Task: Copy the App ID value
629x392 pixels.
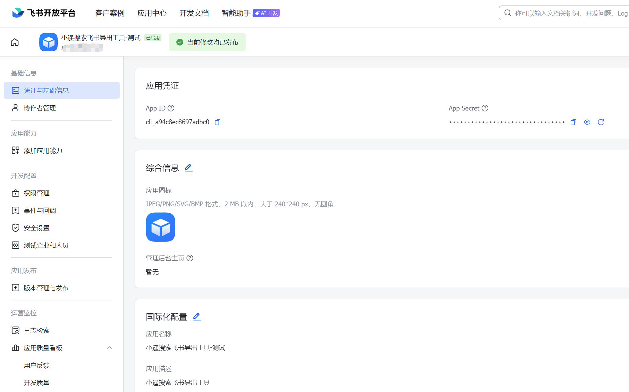Action: (x=217, y=122)
